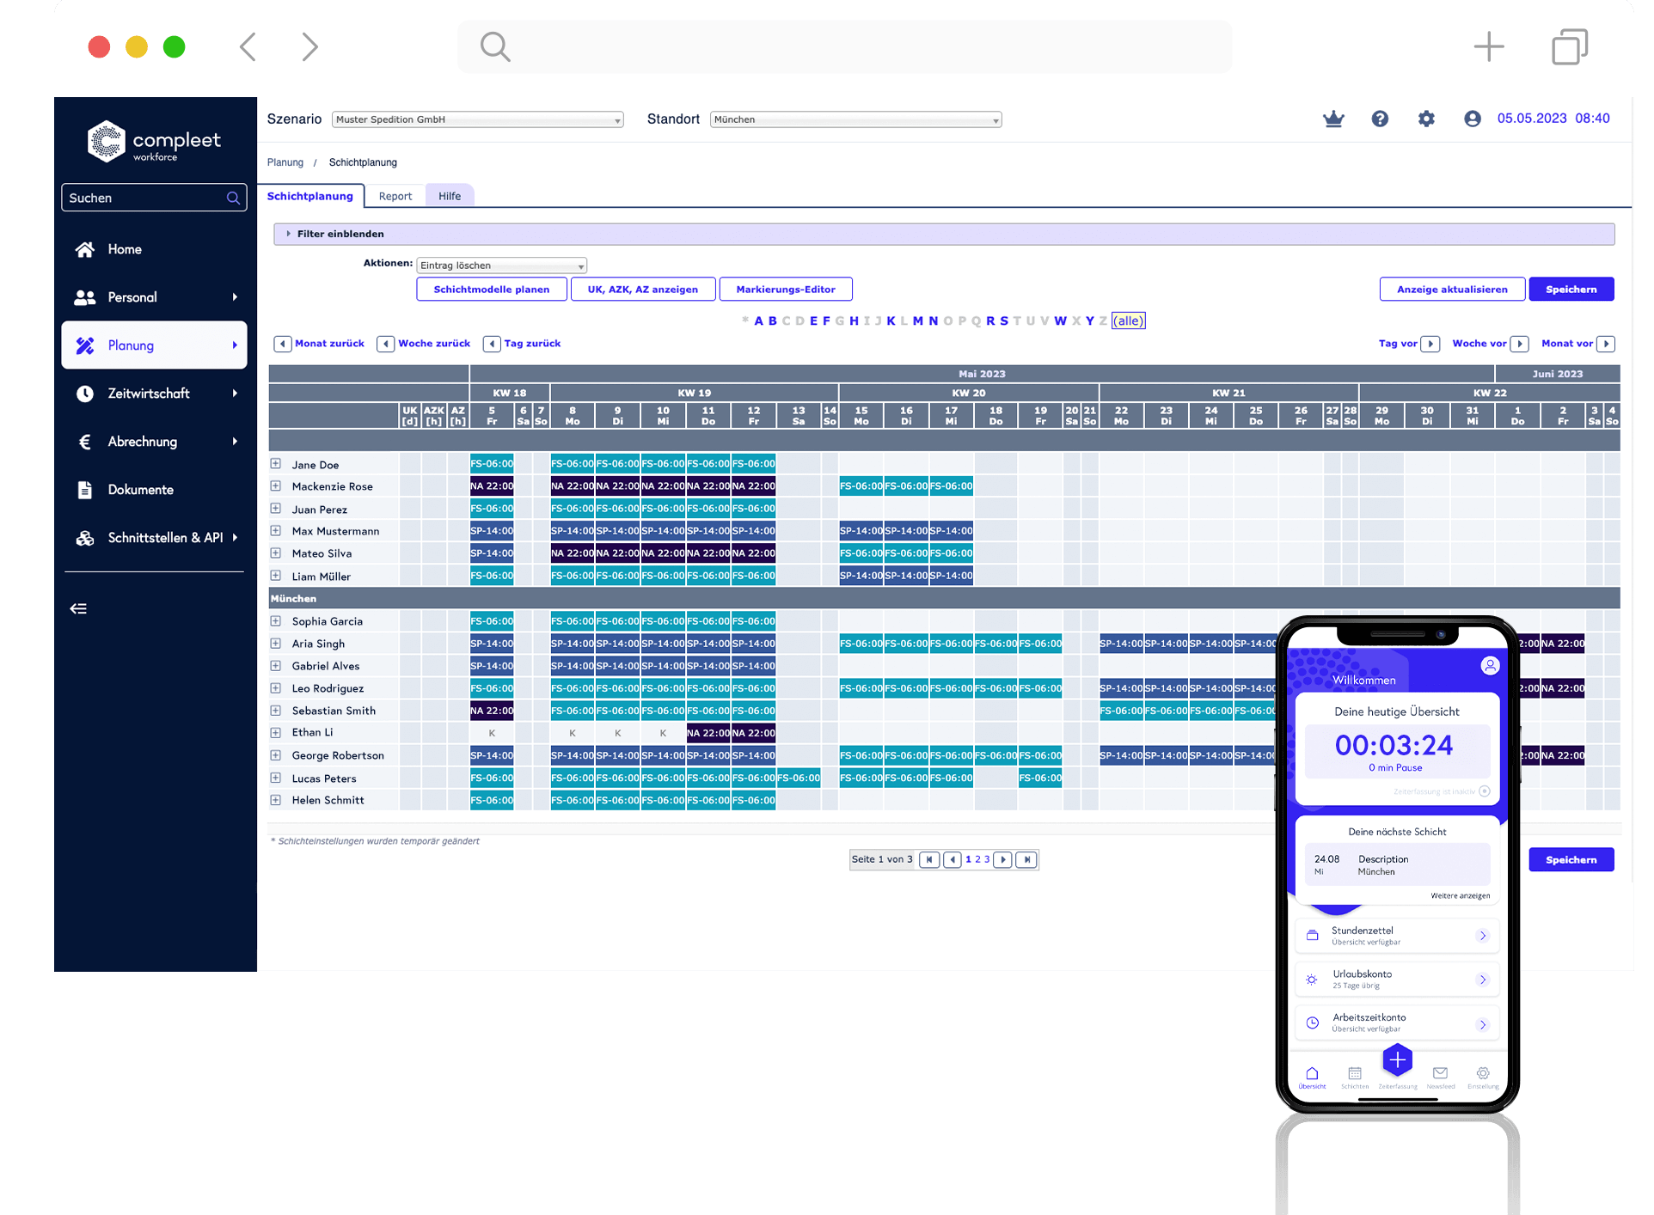Open settings gear icon in header
1654x1215 pixels.
tap(1426, 119)
